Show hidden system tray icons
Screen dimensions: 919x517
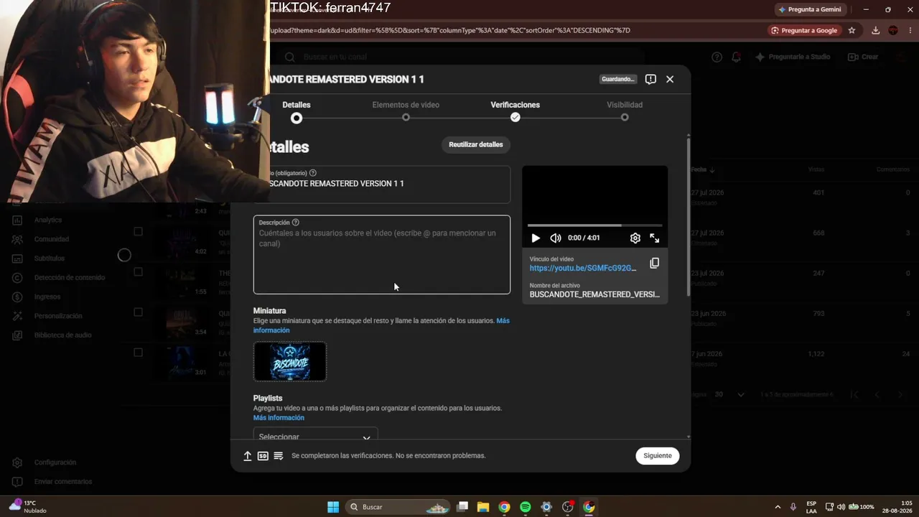[778, 507]
